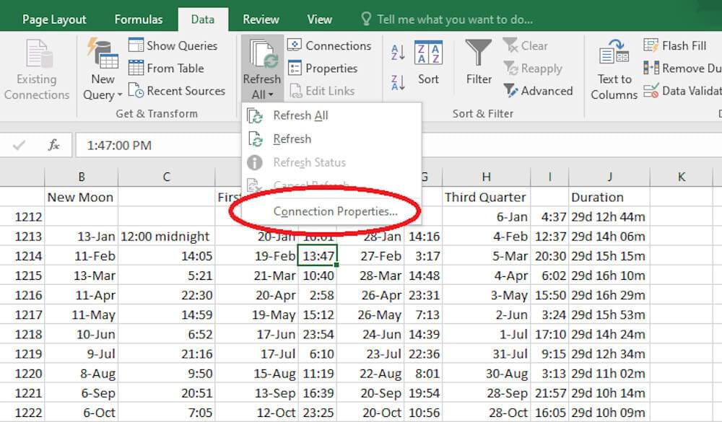This screenshot has height=422, width=722.
Task: Click the Sort A to Z icon
Action: (x=398, y=52)
